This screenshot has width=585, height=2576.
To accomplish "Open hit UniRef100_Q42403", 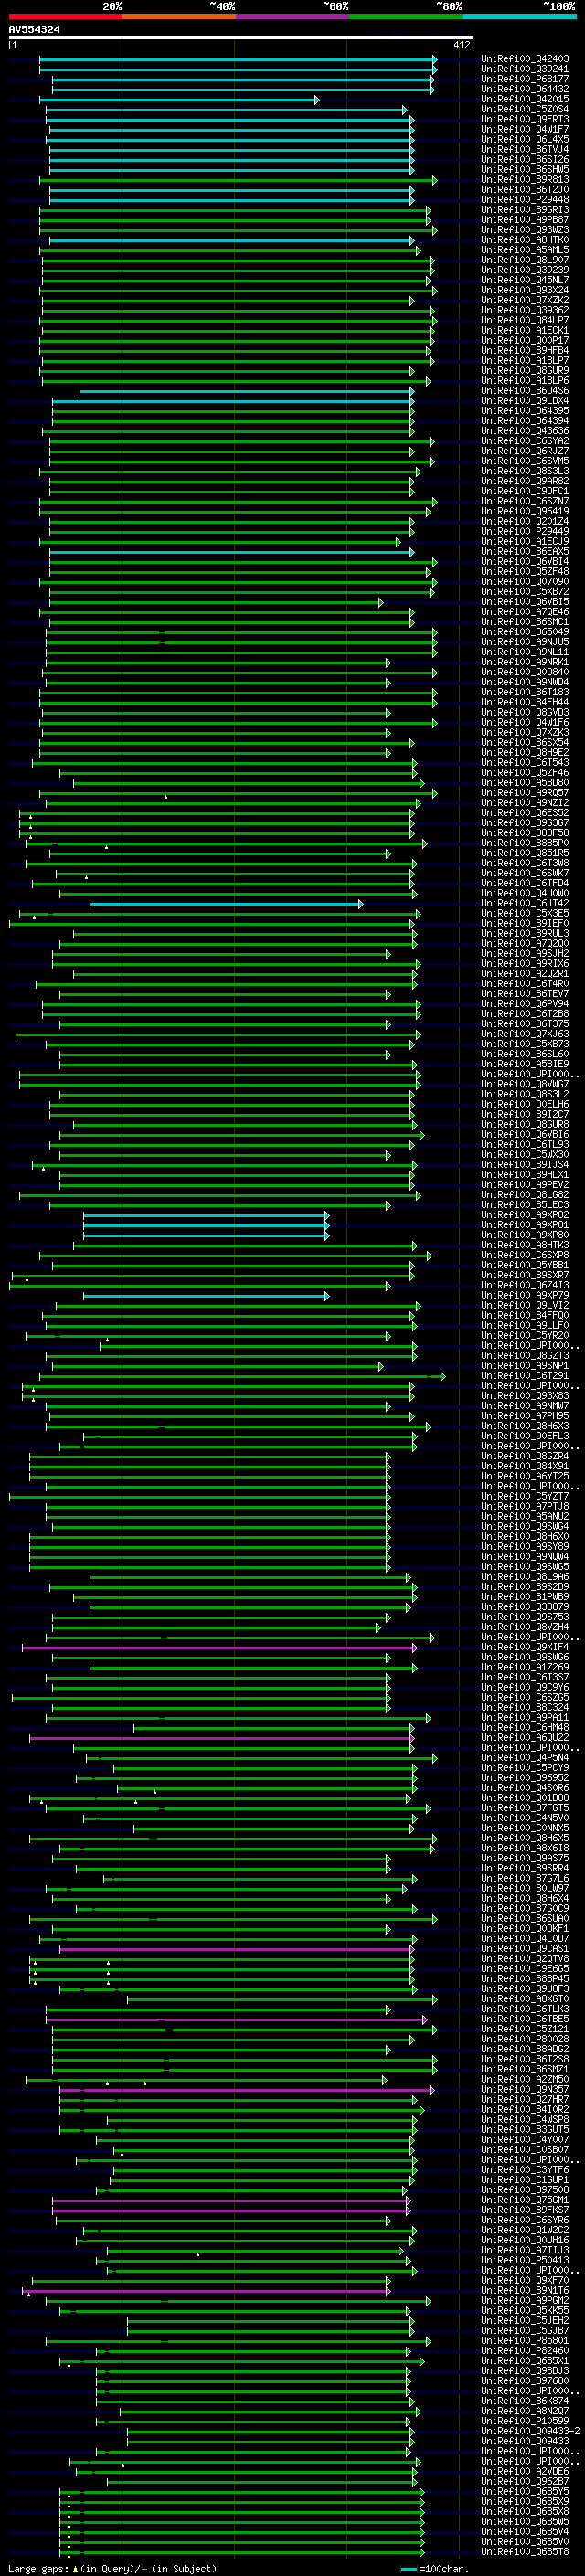I will 525,59.
